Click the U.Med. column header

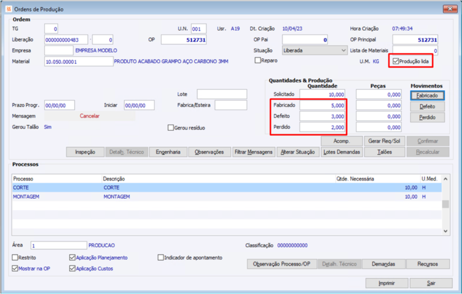431,179
